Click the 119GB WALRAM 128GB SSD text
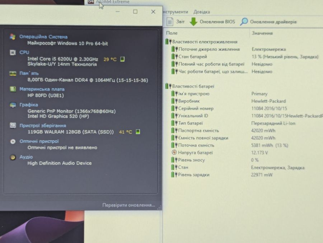This screenshot has width=323, height=243. coord(70,132)
